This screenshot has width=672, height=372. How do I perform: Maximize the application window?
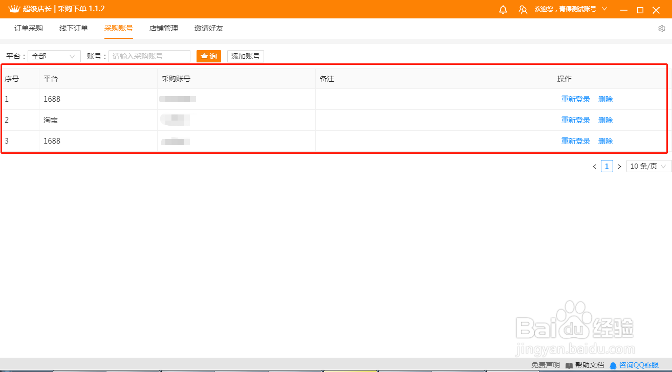pyautogui.click(x=640, y=10)
